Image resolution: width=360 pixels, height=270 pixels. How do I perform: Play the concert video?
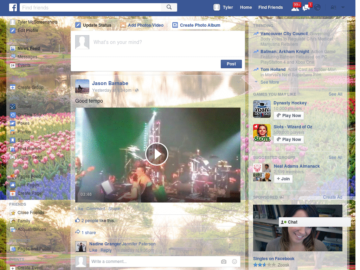point(157,154)
